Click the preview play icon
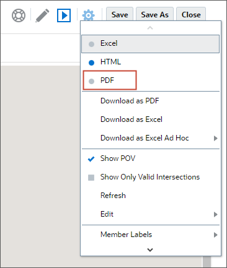 64,15
